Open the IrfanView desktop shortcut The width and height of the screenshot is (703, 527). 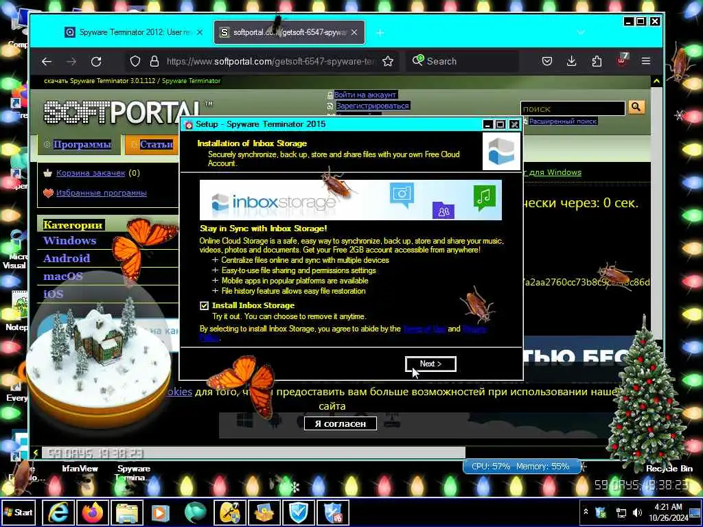80,468
